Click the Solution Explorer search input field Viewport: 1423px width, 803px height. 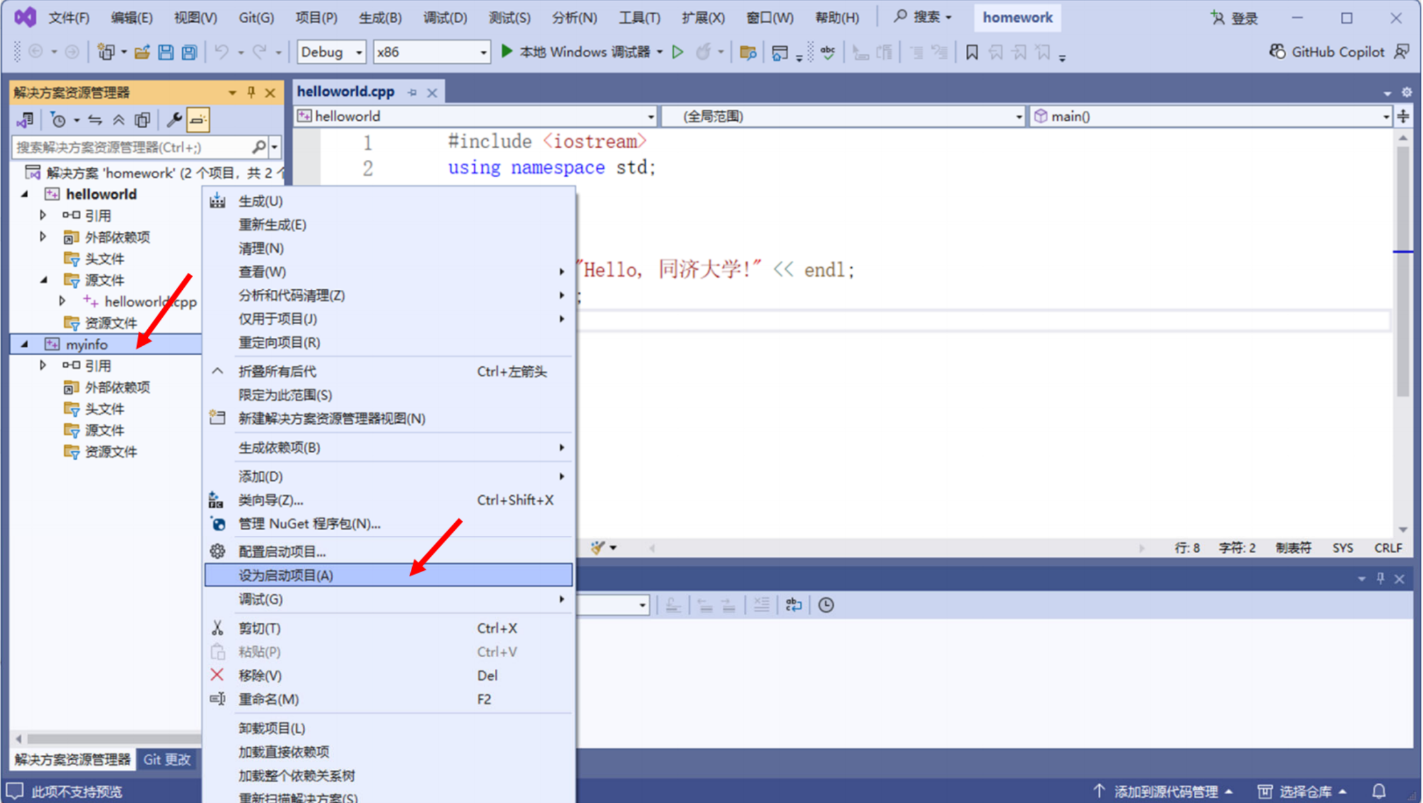132,148
